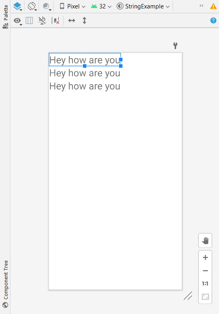Screen dimensions: 219x314
Task: Enable the pan hand tool
Action: (x=205, y=240)
